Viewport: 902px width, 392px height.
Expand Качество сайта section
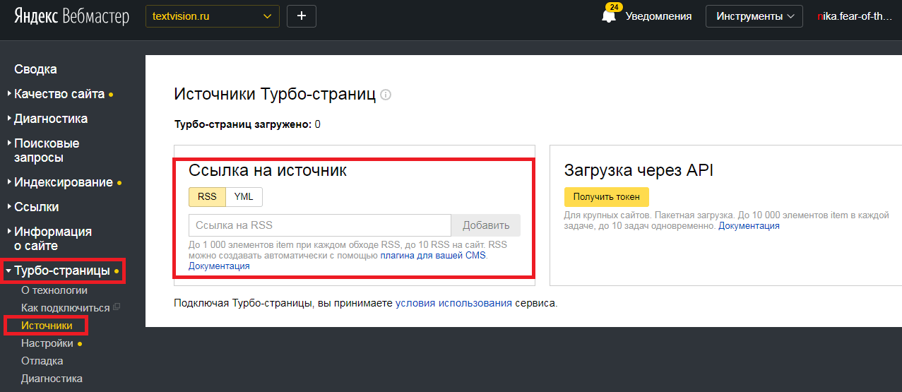pos(59,94)
